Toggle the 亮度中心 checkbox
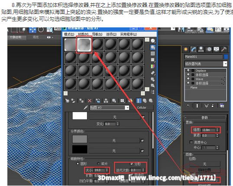233x186 pixels. (x=191, y=142)
